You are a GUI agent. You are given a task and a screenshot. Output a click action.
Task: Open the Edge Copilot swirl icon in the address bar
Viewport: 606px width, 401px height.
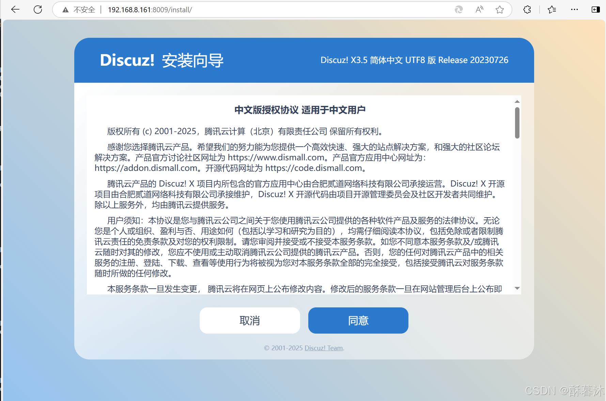coord(459,10)
